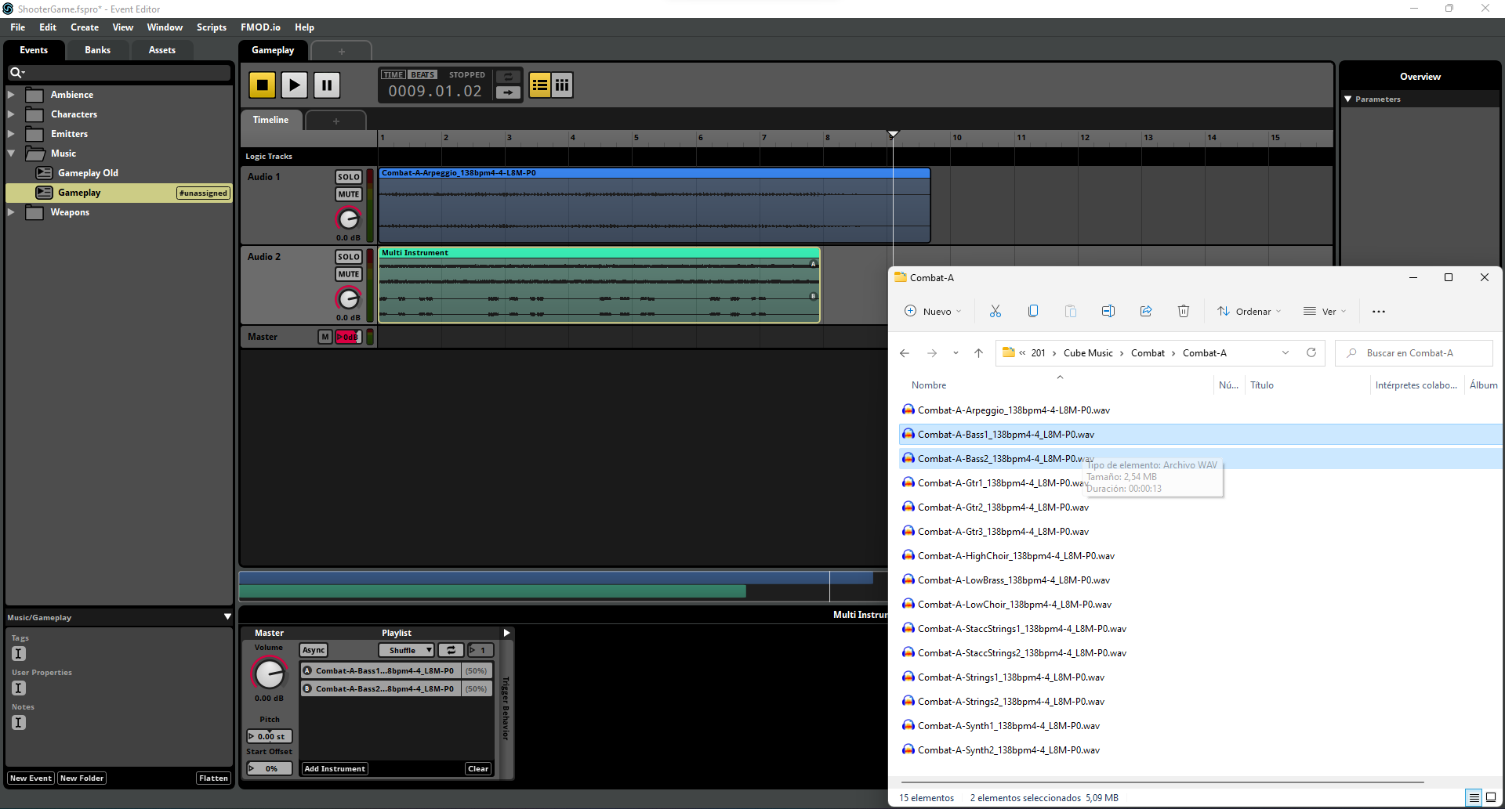Screen dimensions: 1505x809
Task: Click the Paste icon in Explorer toolbar
Action: (1071, 312)
